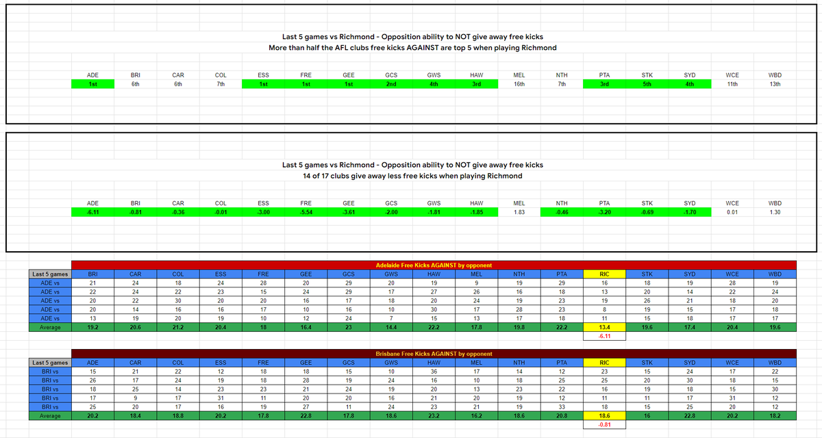The image size is (822, 438).
Task: Select the '0.01' value under WCE
Action: 732,212
